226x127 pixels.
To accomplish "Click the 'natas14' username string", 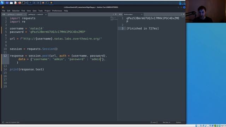I will coord(36,29).
